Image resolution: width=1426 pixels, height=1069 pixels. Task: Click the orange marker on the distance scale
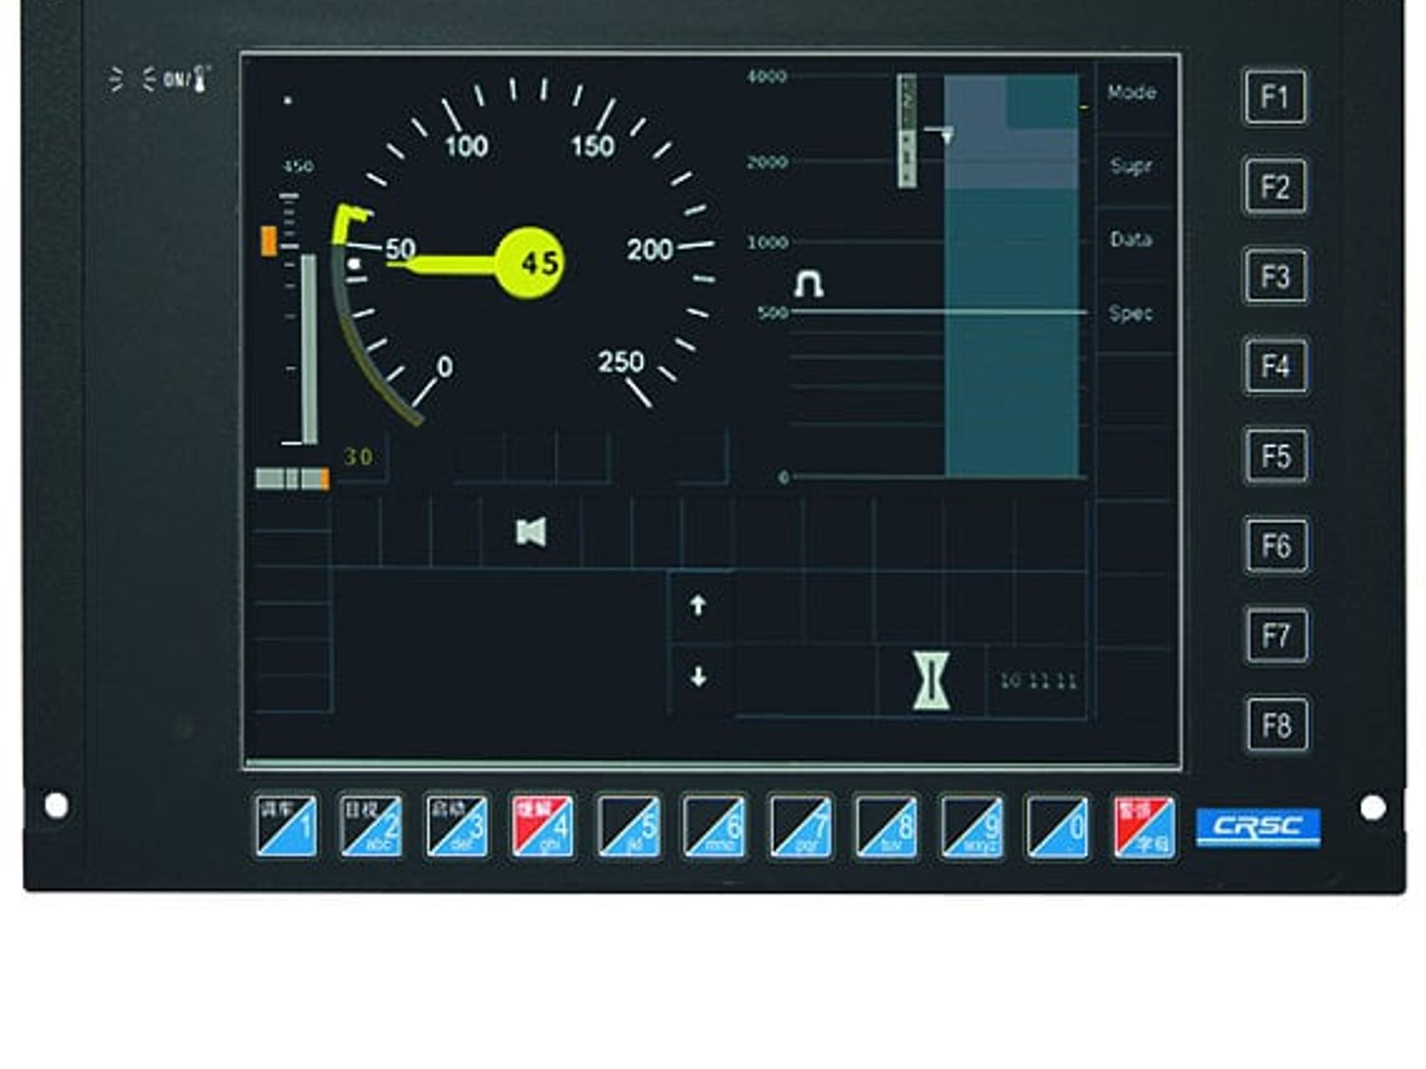(x=269, y=241)
